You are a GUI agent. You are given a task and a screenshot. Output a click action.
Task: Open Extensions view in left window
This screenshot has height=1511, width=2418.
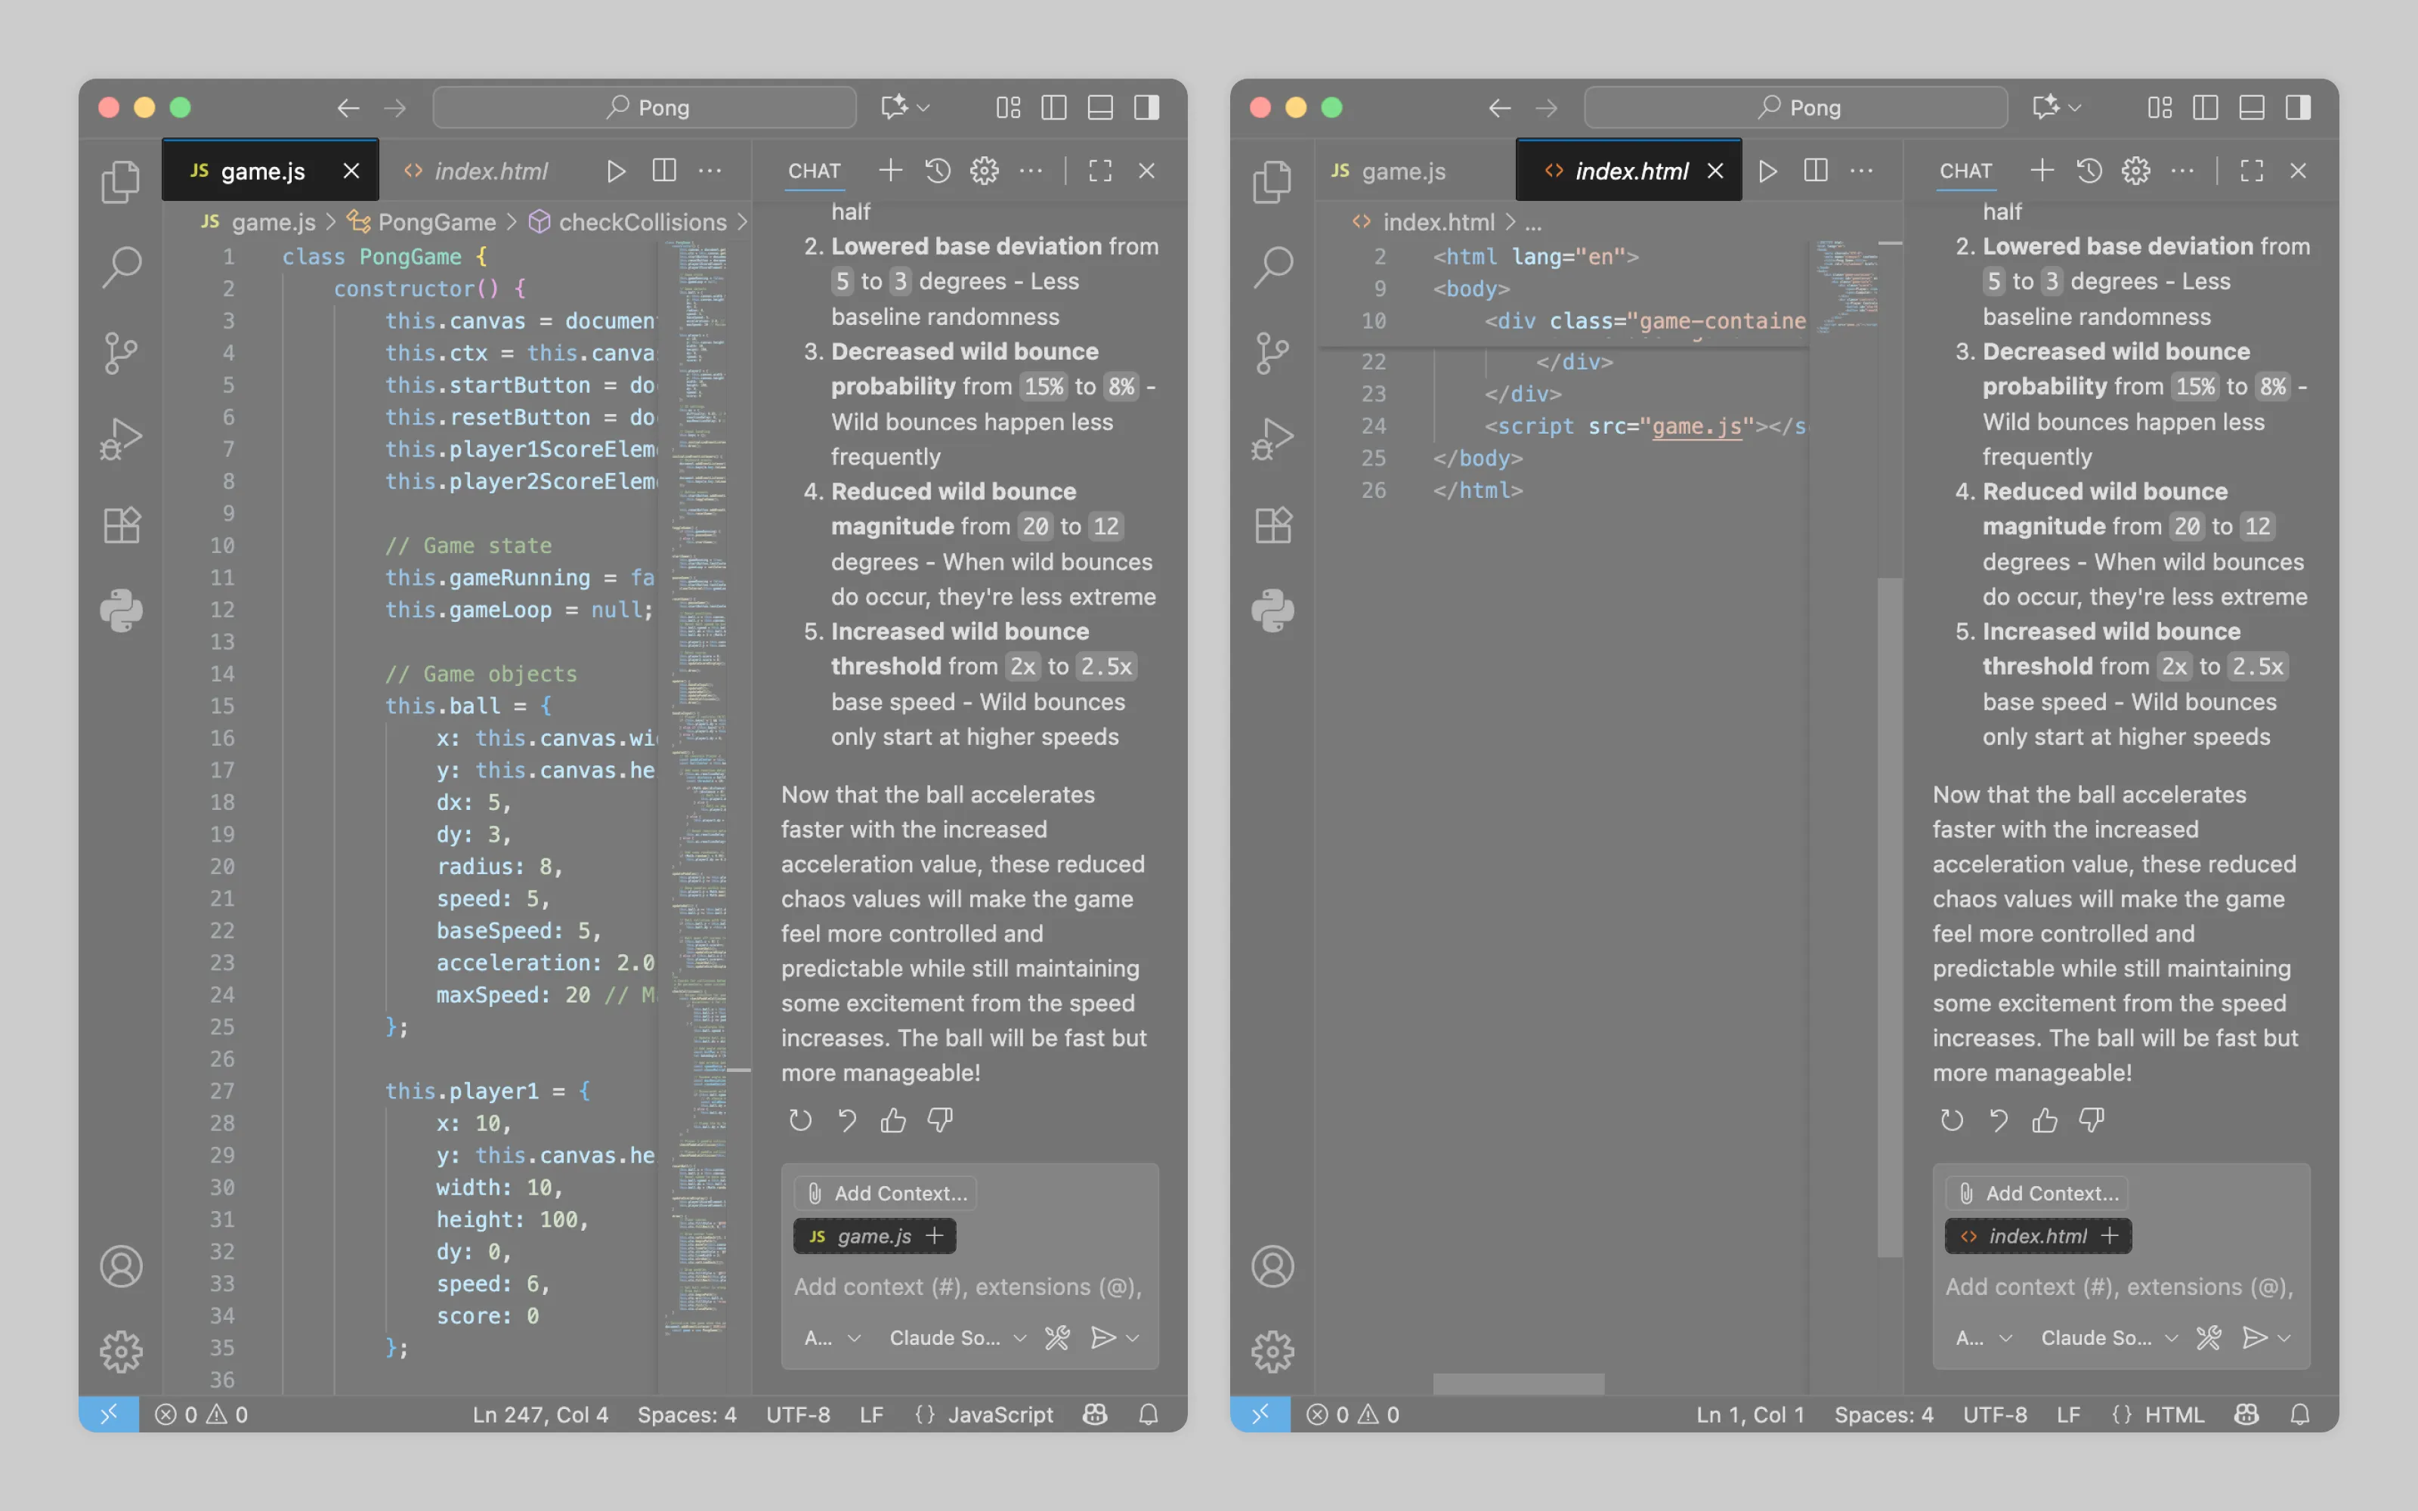121,524
